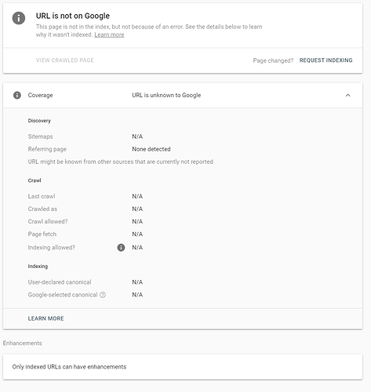The height and width of the screenshot is (392, 371).
Task: Click the Coverage row info icon
Action: point(17,95)
